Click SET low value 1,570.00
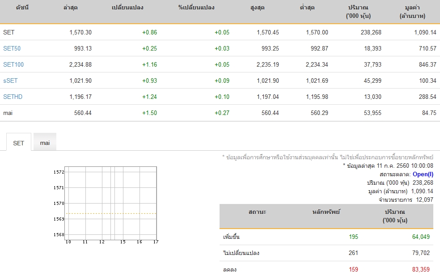The width and height of the screenshot is (440, 276). click(x=317, y=32)
